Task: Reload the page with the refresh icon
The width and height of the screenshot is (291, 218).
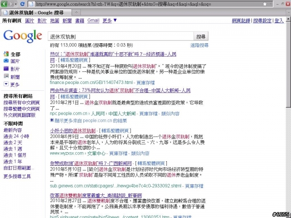Action: coord(22,4)
